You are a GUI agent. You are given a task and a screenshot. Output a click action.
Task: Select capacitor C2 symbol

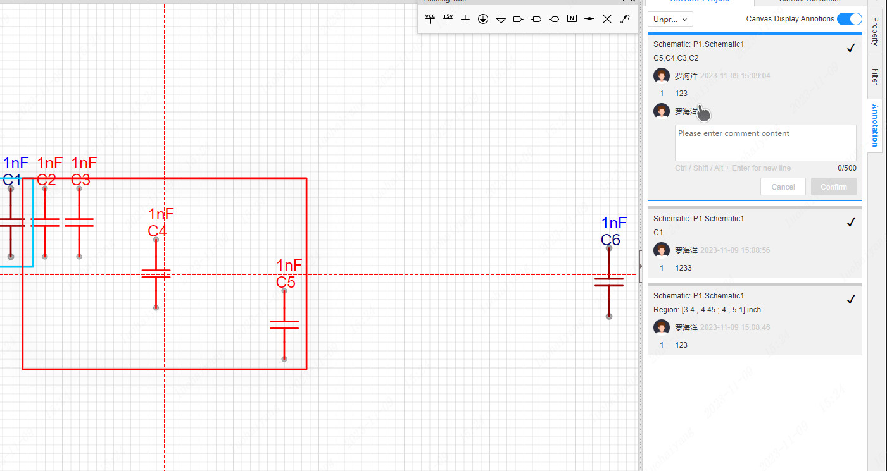click(x=45, y=223)
